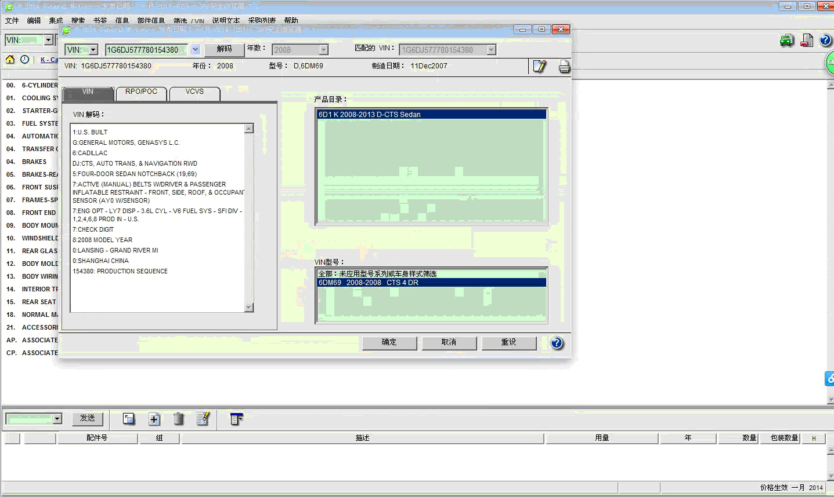Open VIN dialog help question icon
Image resolution: width=834 pixels, height=497 pixels.
(557, 343)
